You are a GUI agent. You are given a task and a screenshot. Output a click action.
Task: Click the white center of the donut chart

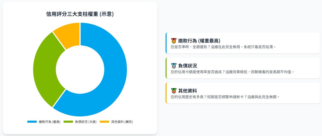coord(80,69)
